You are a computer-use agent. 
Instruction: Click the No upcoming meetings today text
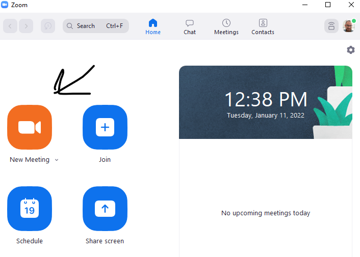(266, 213)
